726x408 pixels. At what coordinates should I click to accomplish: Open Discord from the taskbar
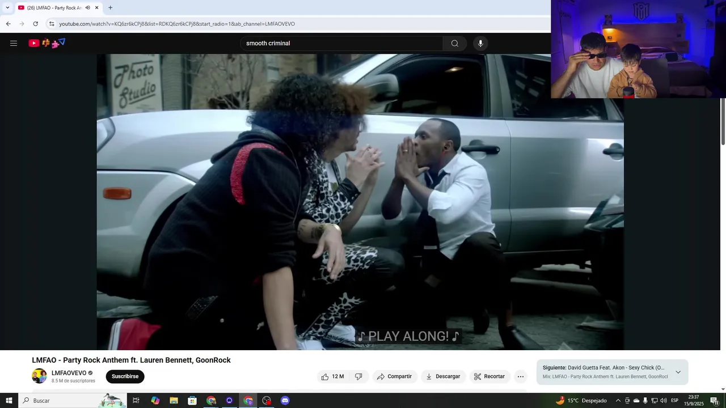point(285,401)
